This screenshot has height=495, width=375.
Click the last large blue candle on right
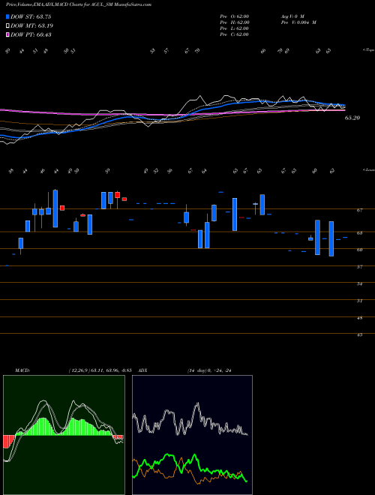331,238
